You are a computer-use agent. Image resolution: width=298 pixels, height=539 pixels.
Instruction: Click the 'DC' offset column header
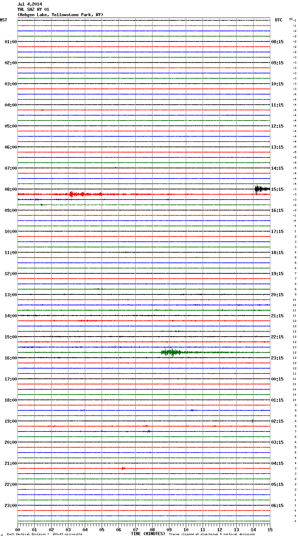(291, 19)
